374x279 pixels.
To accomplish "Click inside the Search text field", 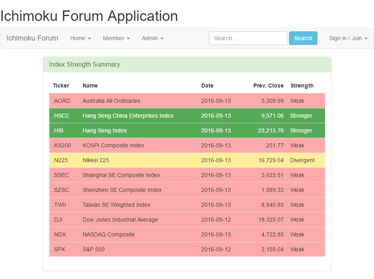I will click(248, 38).
